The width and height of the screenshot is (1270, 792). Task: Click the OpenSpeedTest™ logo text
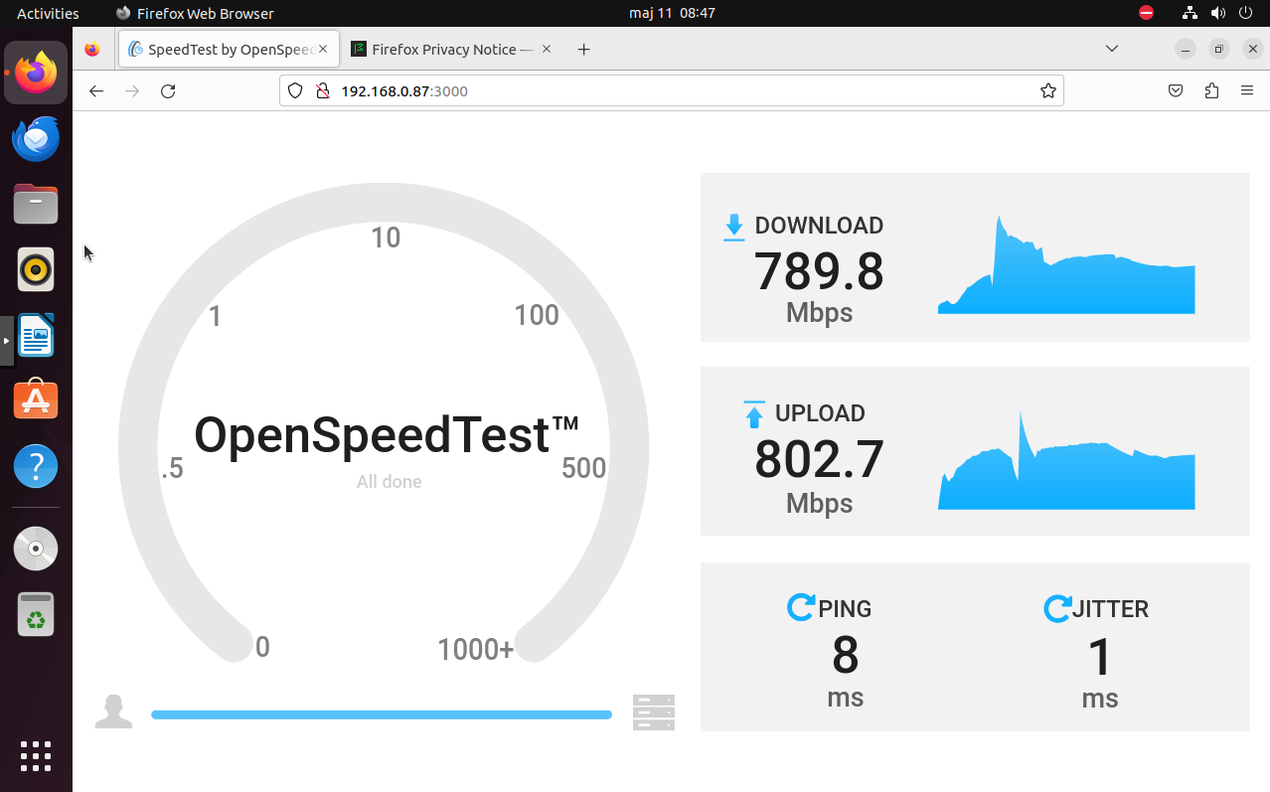(387, 435)
